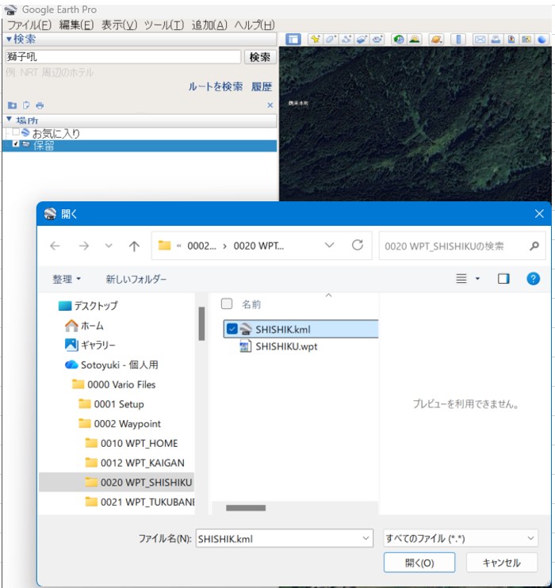Click the Add Placemark pushpin icon
The image size is (555, 588).
pos(315,39)
